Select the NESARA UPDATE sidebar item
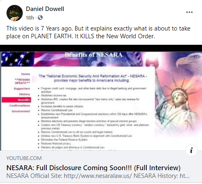Viewport: 202px width, 184px height. click(22, 81)
